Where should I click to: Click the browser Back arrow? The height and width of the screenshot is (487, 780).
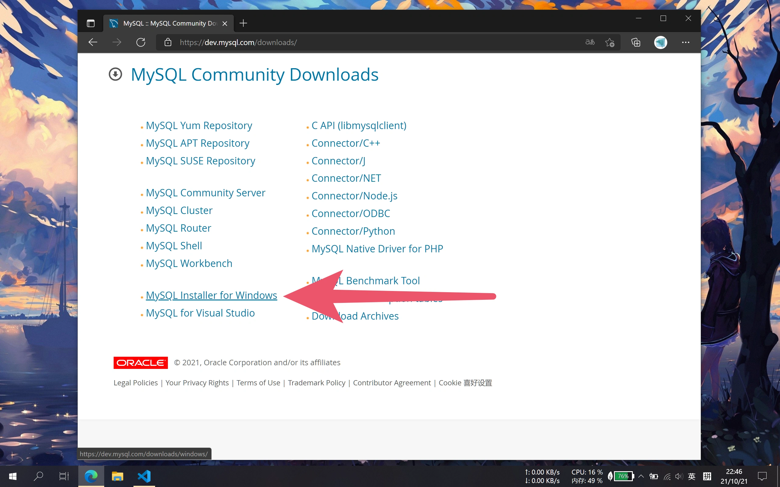click(93, 42)
